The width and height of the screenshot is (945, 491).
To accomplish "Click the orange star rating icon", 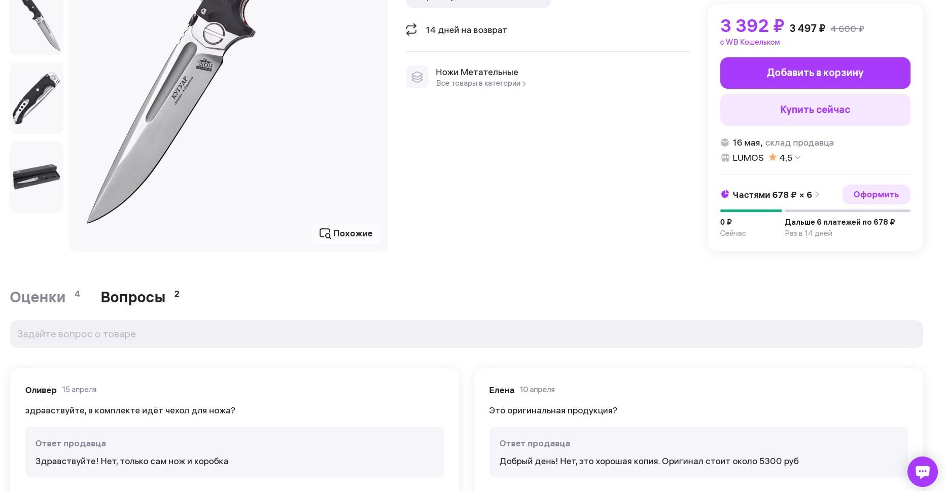I will (x=773, y=157).
